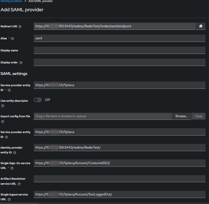Open help icon next to Redirect URI
The image size is (209, 204).
pos(20,27)
